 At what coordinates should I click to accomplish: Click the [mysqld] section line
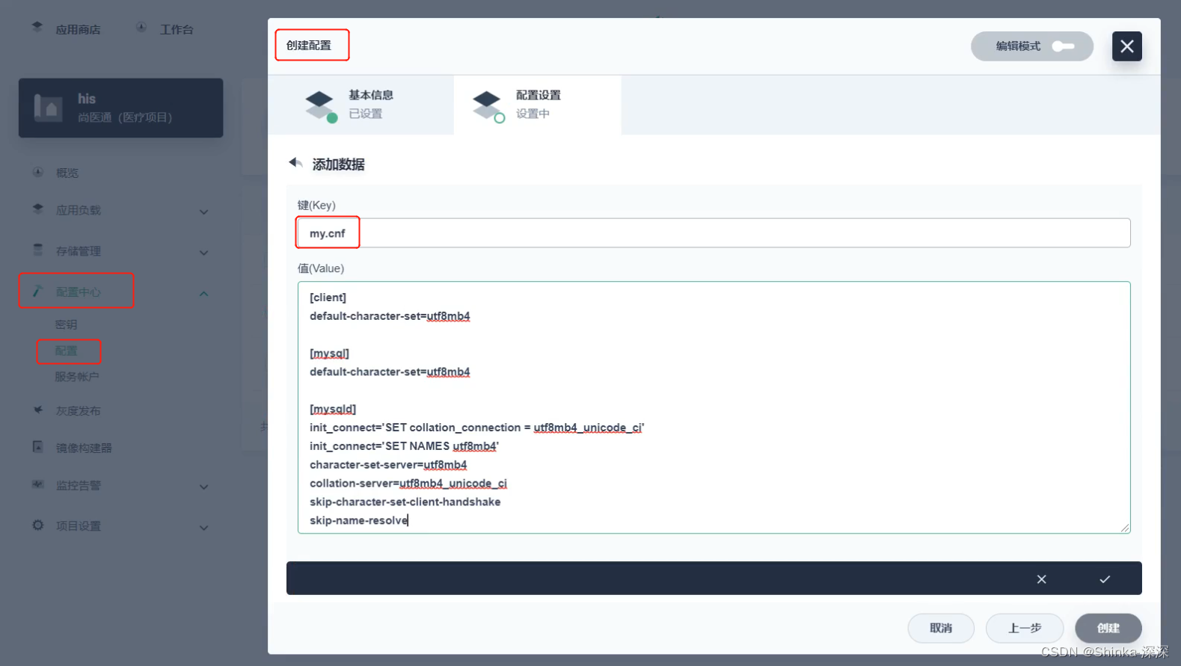tap(333, 409)
